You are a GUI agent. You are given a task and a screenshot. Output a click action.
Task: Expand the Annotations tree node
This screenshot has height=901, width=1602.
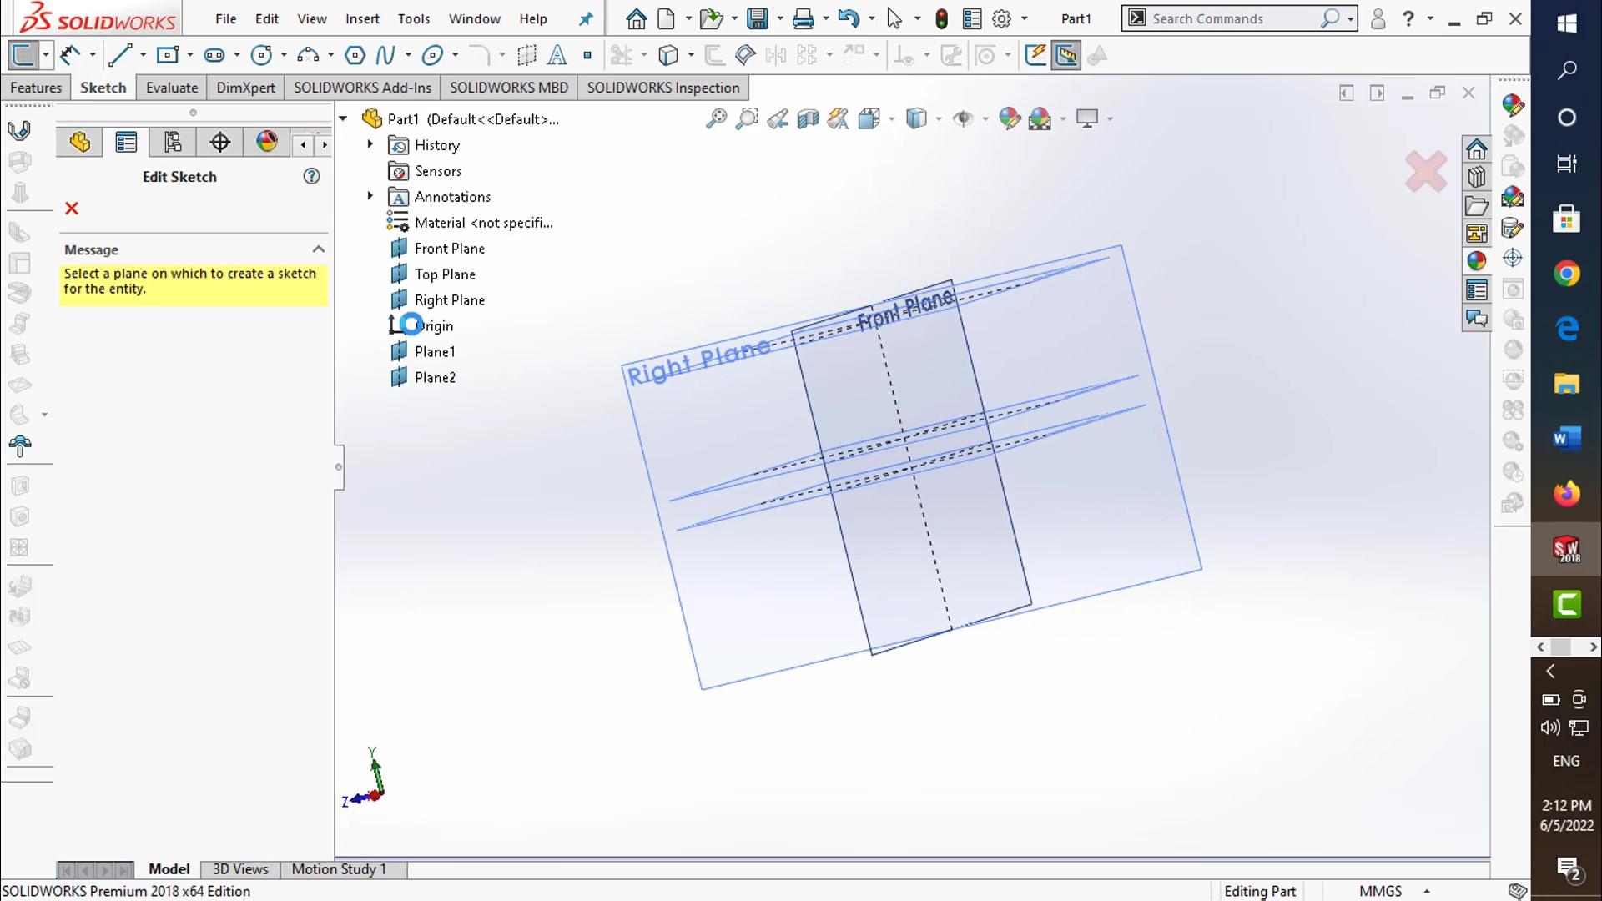click(370, 196)
